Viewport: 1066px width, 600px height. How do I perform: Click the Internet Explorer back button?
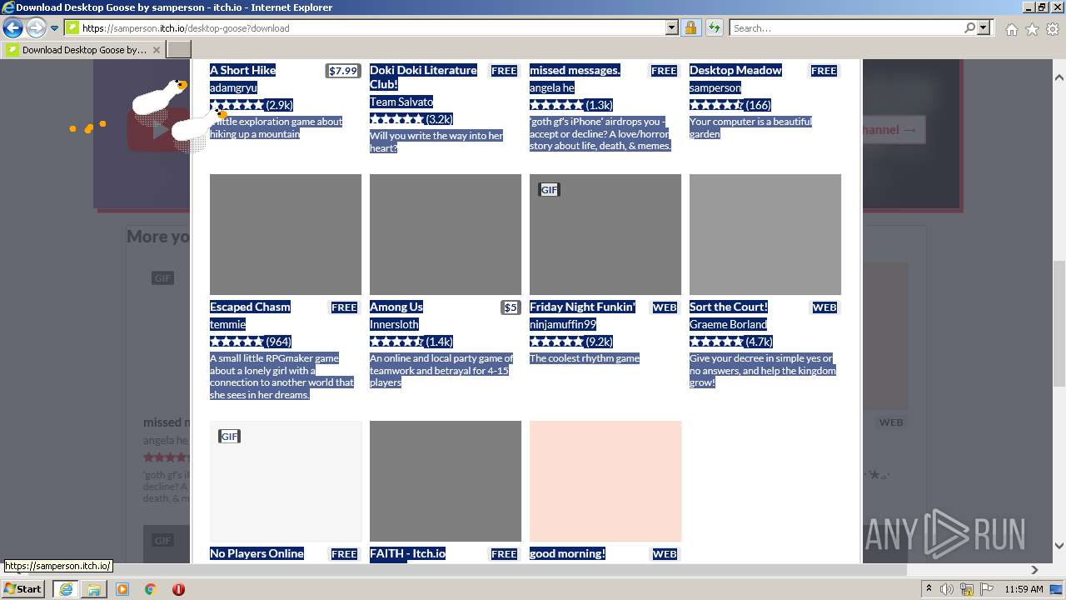coord(12,27)
